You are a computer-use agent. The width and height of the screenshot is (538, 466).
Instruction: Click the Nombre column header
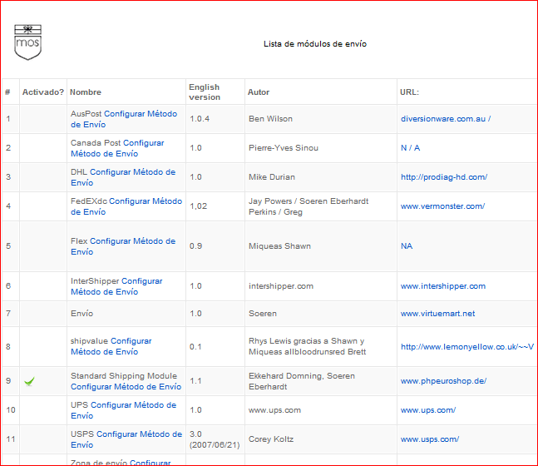pyautogui.click(x=86, y=92)
